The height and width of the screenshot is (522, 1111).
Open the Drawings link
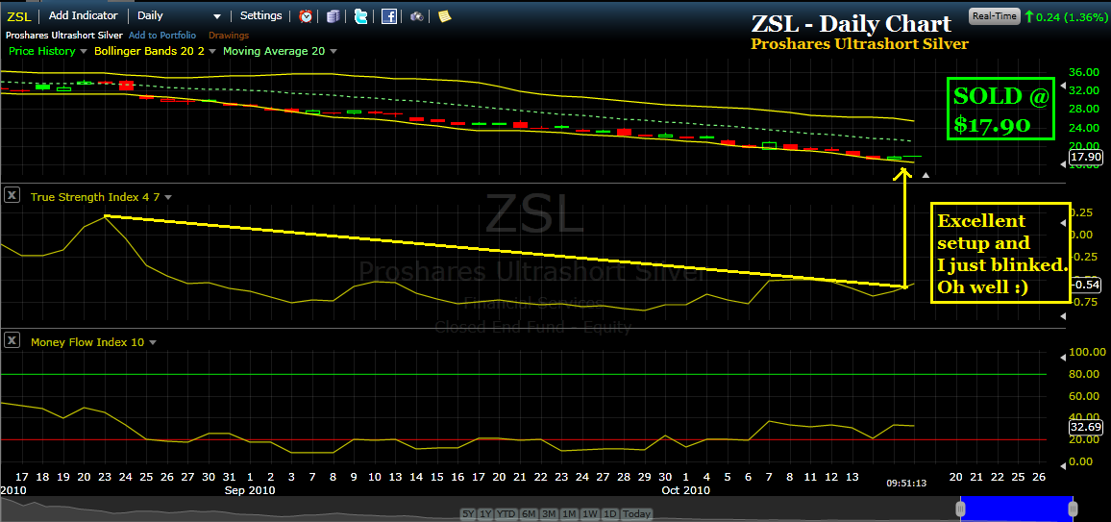[228, 35]
